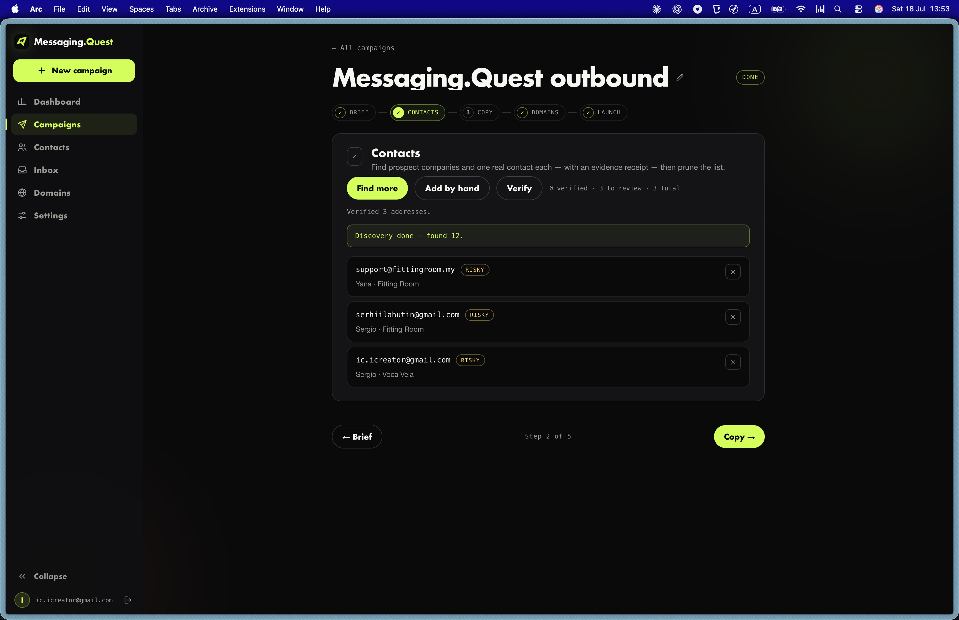Open the View menu
Image resolution: width=959 pixels, height=620 pixels.
109,9
